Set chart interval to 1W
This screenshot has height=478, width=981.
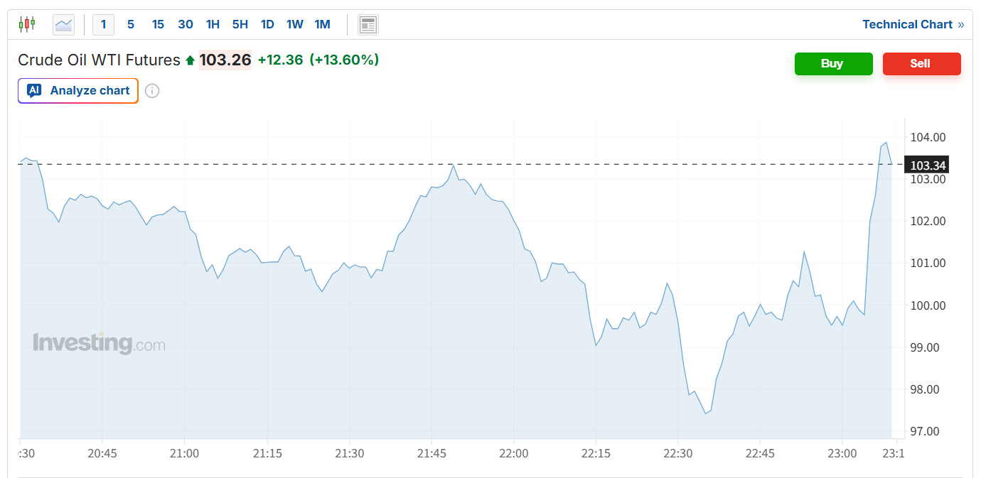[x=294, y=24]
